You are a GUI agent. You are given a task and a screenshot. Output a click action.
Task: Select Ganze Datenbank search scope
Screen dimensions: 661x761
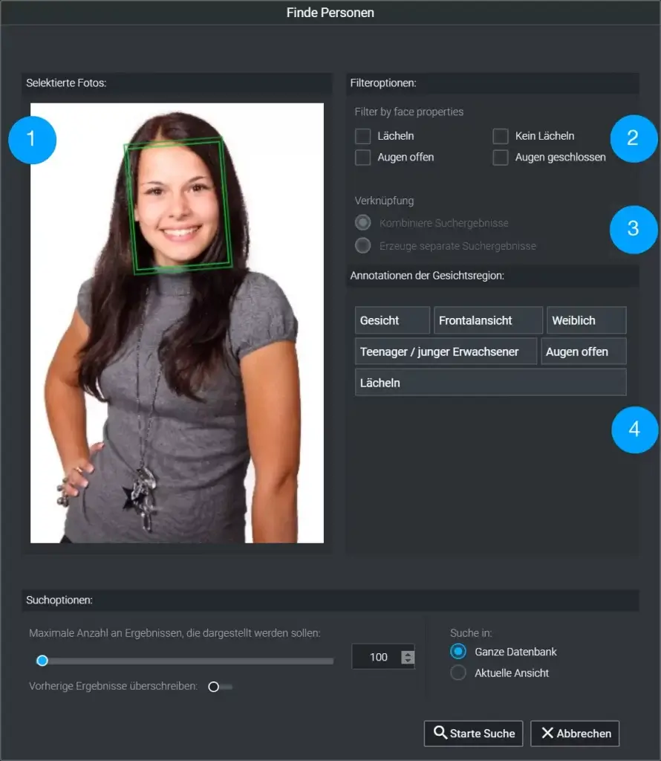coord(458,652)
